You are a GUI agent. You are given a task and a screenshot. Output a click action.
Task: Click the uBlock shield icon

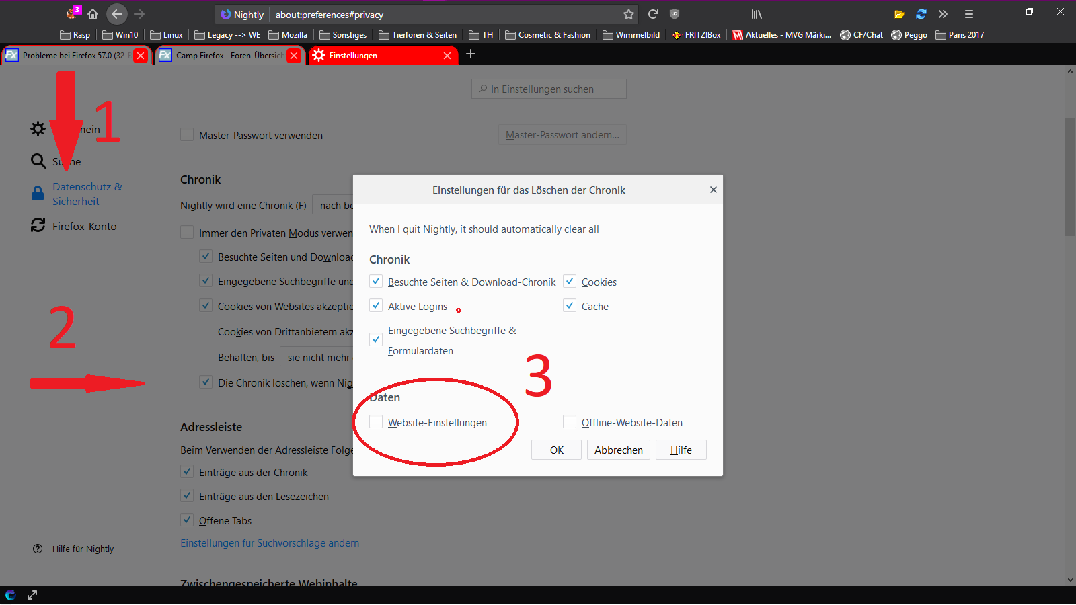675,14
